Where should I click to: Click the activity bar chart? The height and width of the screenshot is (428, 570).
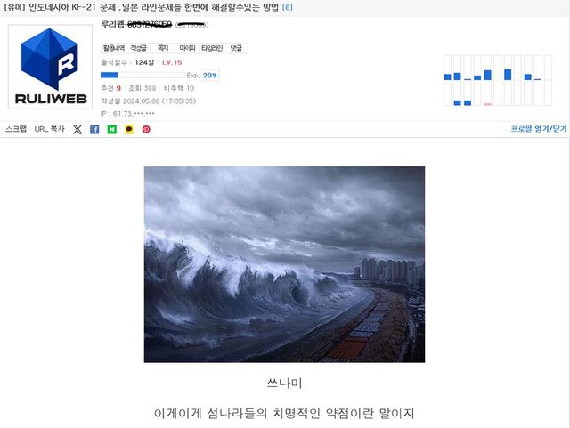click(498, 80)
